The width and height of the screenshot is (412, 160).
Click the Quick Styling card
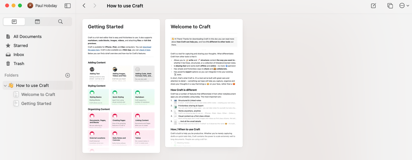pos(121,97)
